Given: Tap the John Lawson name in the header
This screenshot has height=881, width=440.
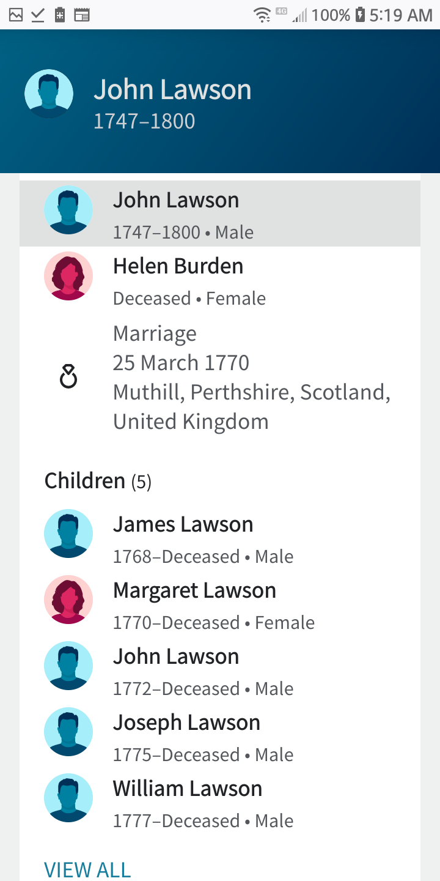Looking at the screenshot, I should tap(172, 90).
